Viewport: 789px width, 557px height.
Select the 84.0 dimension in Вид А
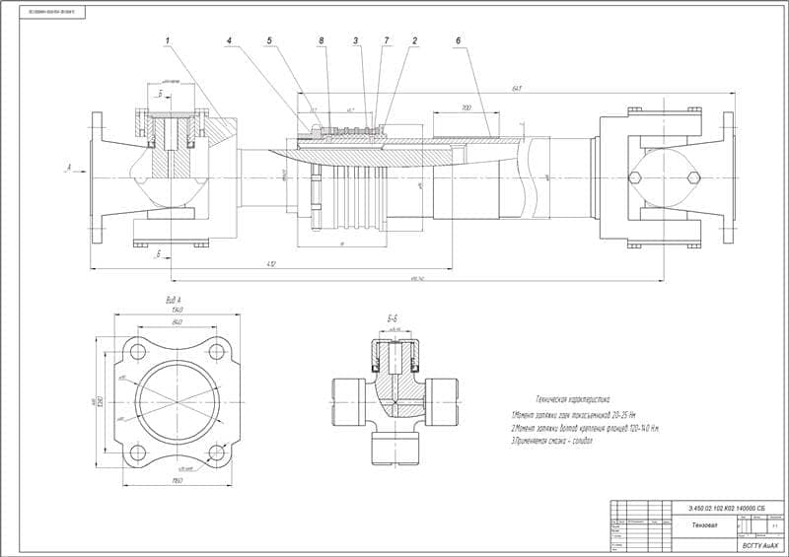click(177, 322)
